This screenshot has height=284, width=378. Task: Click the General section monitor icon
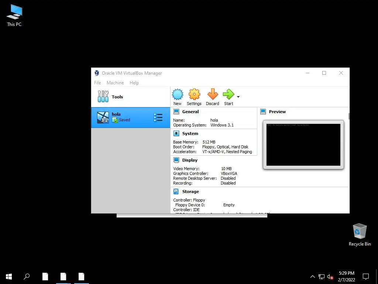point(176,112)
